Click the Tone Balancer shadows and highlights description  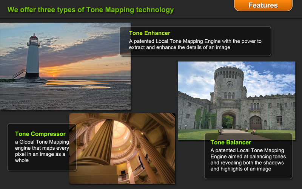click(248, 160)
